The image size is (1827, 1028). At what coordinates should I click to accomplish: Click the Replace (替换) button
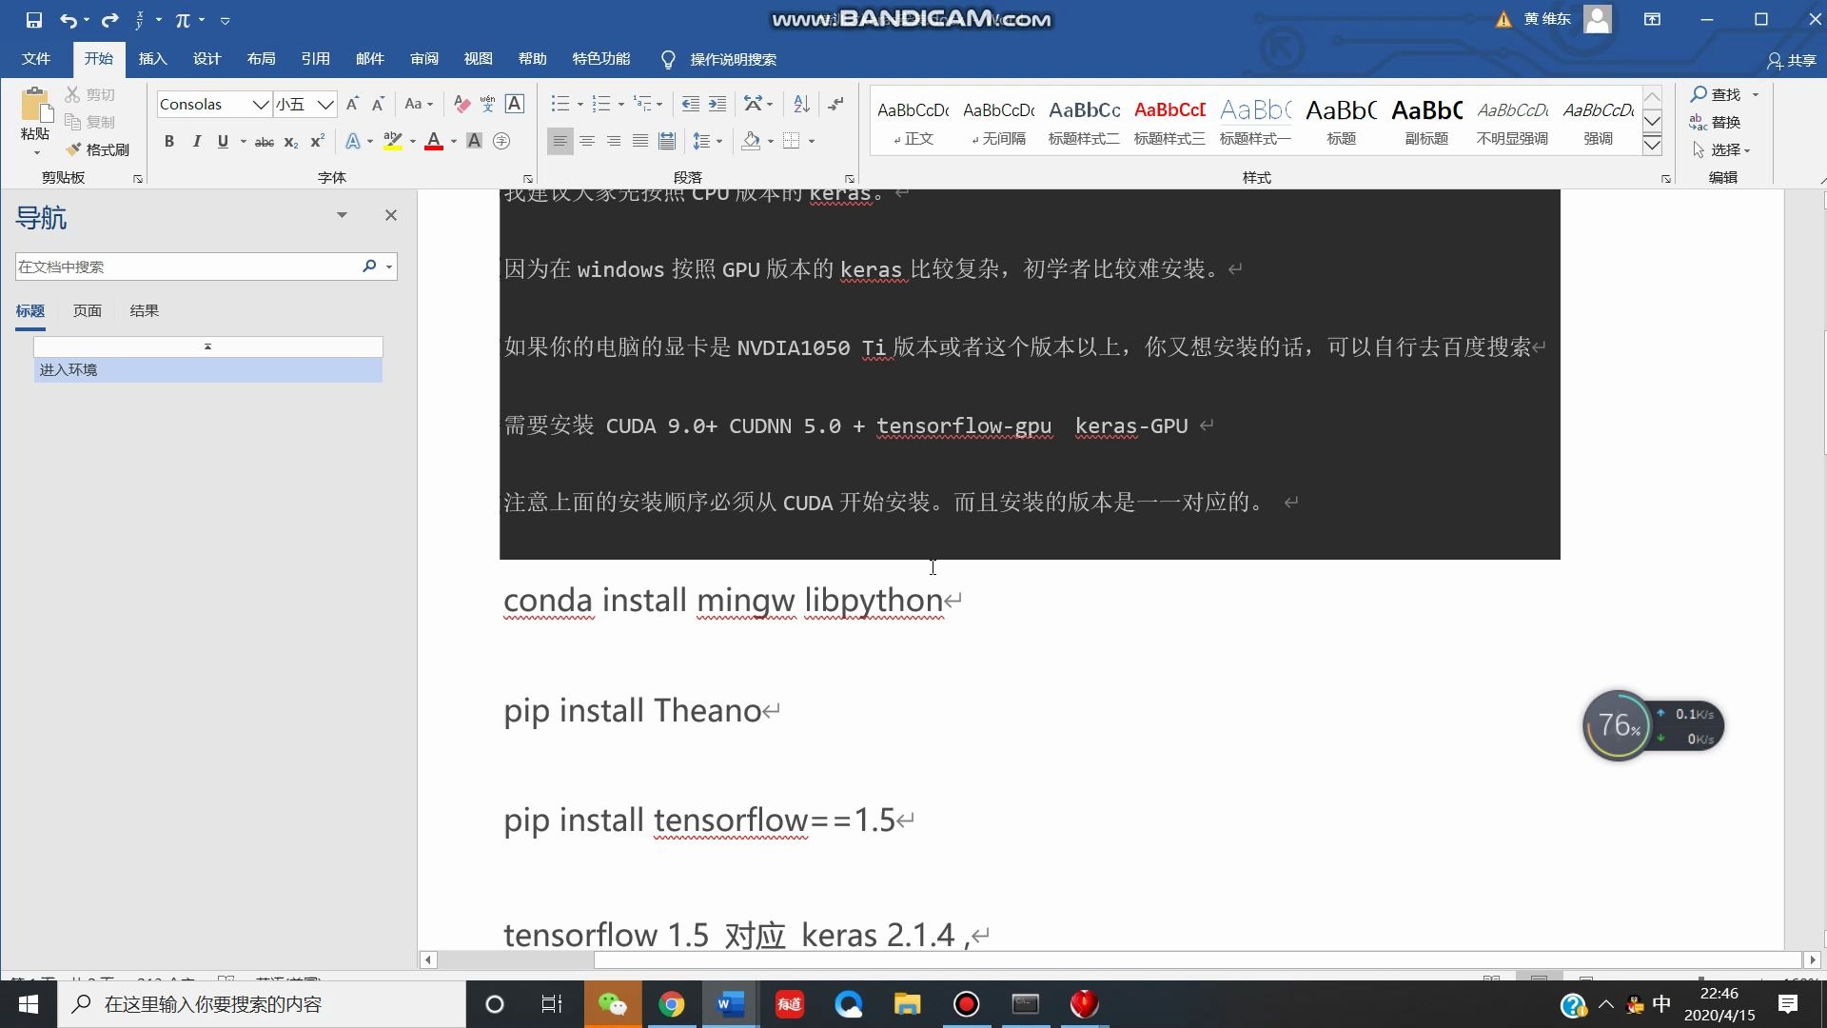[1716, 122]
